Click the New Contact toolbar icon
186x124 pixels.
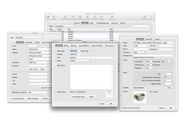click(65, 17)
